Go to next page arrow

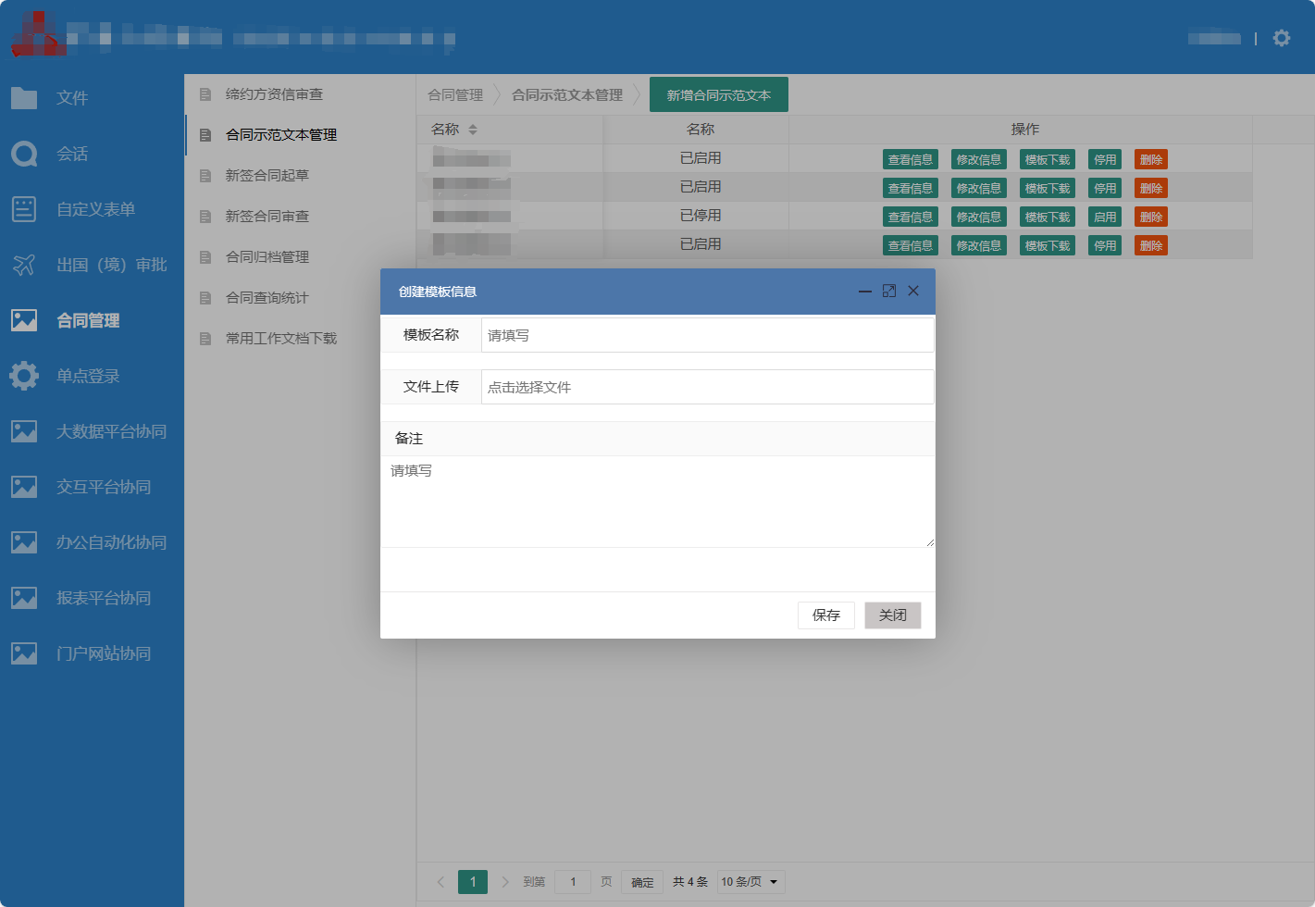pos(505,882)
